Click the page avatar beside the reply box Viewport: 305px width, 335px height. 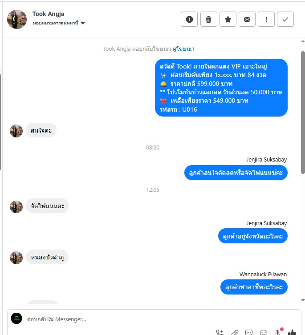pos(16,319)
